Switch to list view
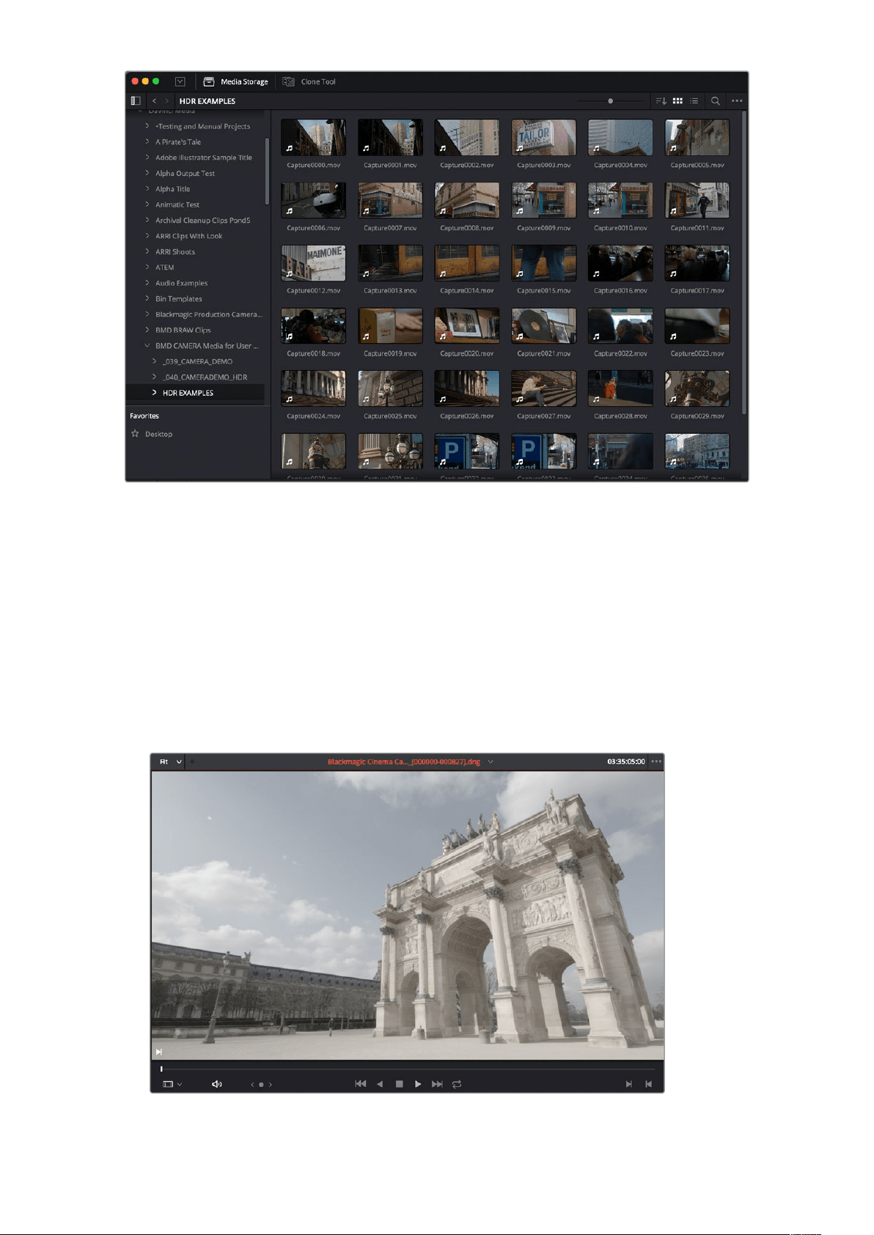This screenshot has width=874, height=1235. coord(694,100)
